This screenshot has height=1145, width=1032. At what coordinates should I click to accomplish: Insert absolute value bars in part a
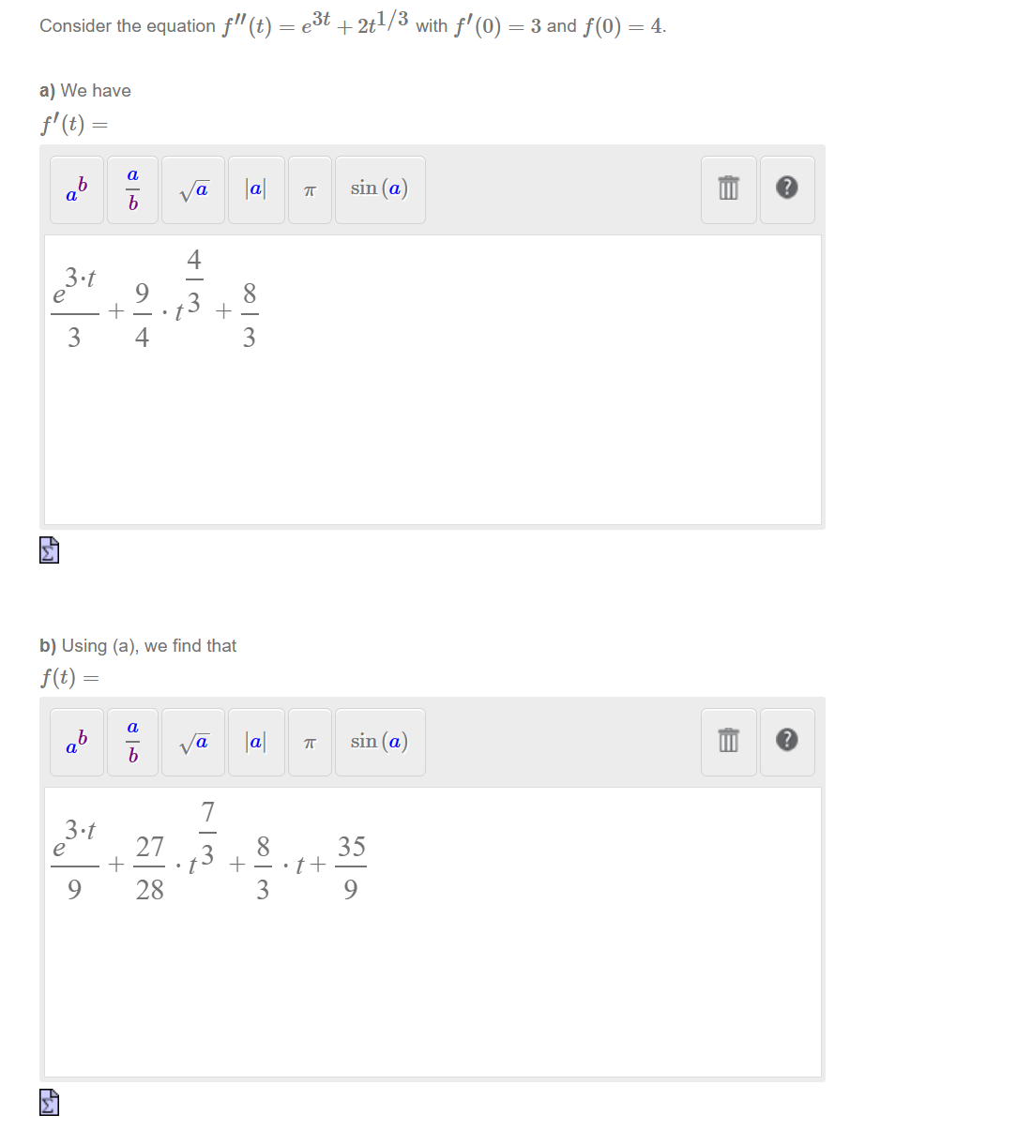click(x=255, y=189)
